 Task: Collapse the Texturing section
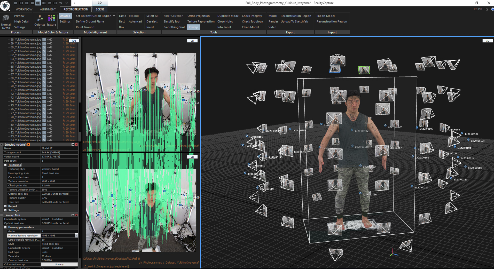pos(5,165)
